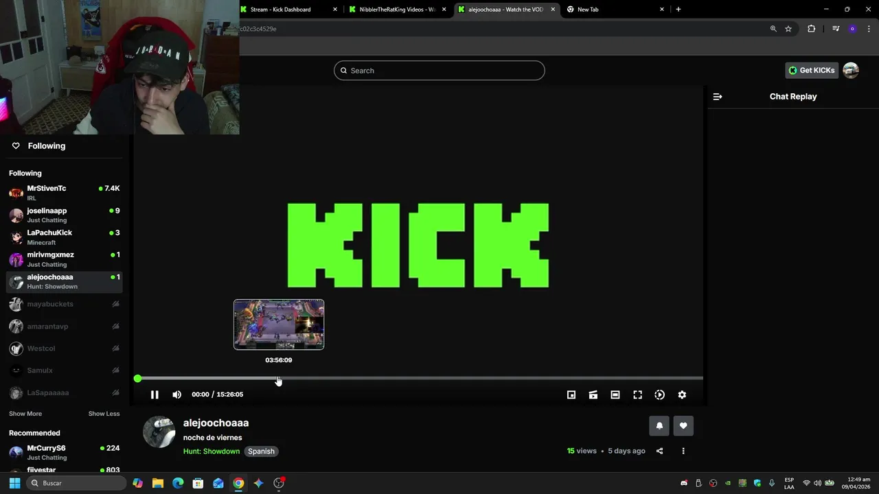Open offline channel amarantavp
This screenshot has height=494, width=879.
coord(65,326)
